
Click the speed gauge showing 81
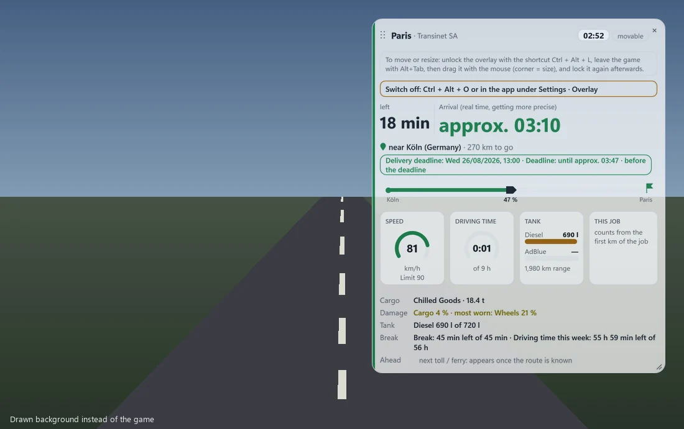pos(412,246)
